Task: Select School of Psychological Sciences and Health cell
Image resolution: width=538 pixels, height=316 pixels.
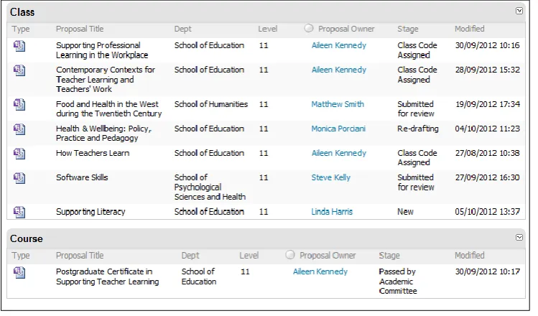Action: [210, 187]
